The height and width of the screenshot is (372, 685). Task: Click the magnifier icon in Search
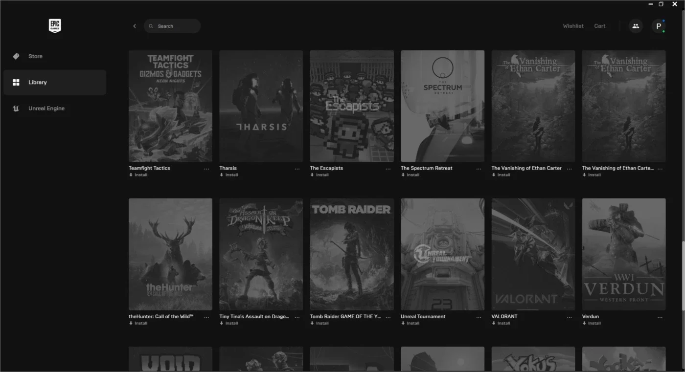coord(151,26)
